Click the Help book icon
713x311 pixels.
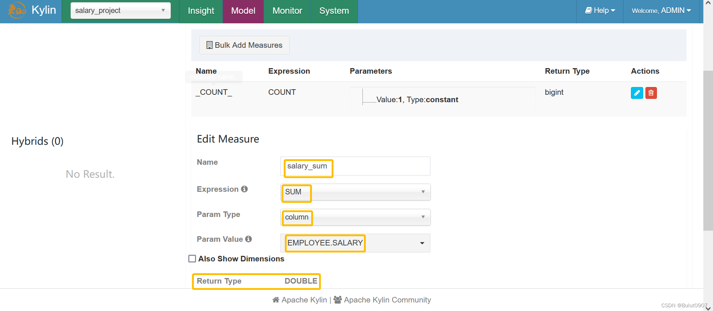pyautogui.click(x=589, y=10)
